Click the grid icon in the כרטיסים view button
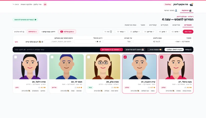This screenshot has height=118, width=206. tap(36, 32)
